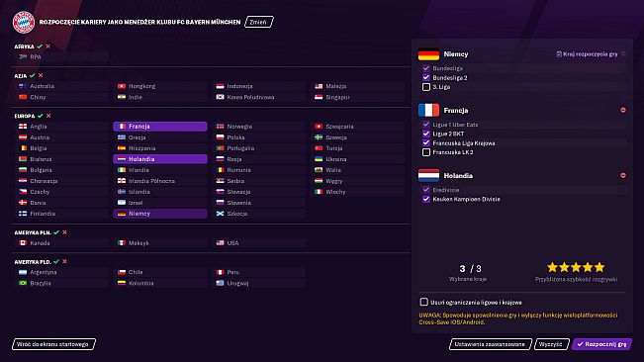Toggle Francuska Liga Krajowa checkbox
644x362 pixels.
[x=426, y=142]
